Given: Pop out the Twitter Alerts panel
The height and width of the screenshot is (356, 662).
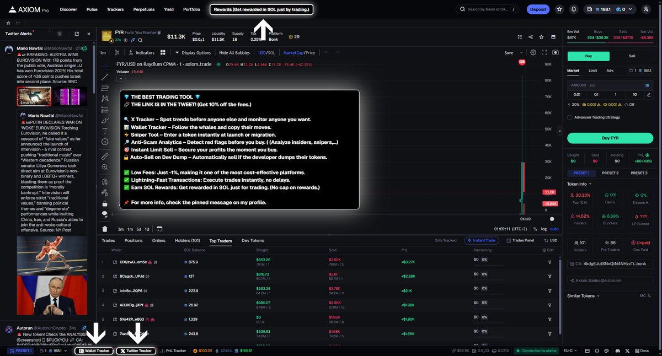Looking at the screenshot, I should click(77, 34).
